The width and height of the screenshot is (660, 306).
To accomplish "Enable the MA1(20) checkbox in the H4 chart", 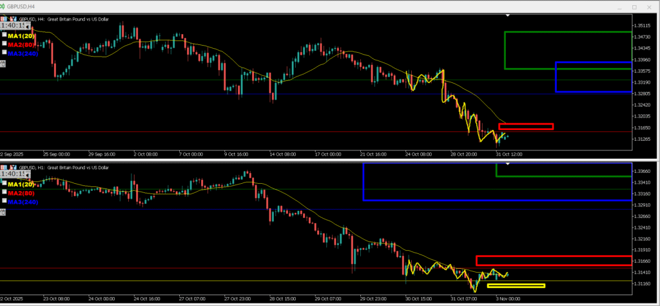I will click(5, 36).
